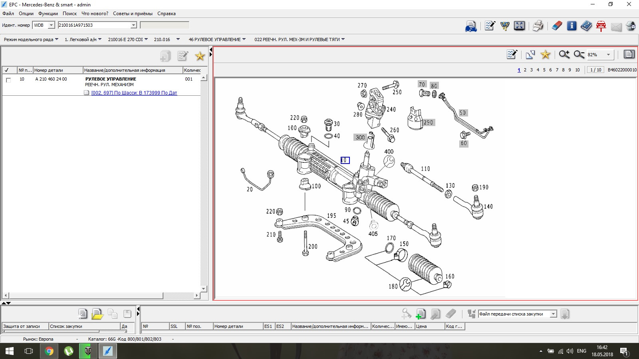
Task: Open the WDB prefix dropdown
Action: pyautogui.click(x=51, y=25)
